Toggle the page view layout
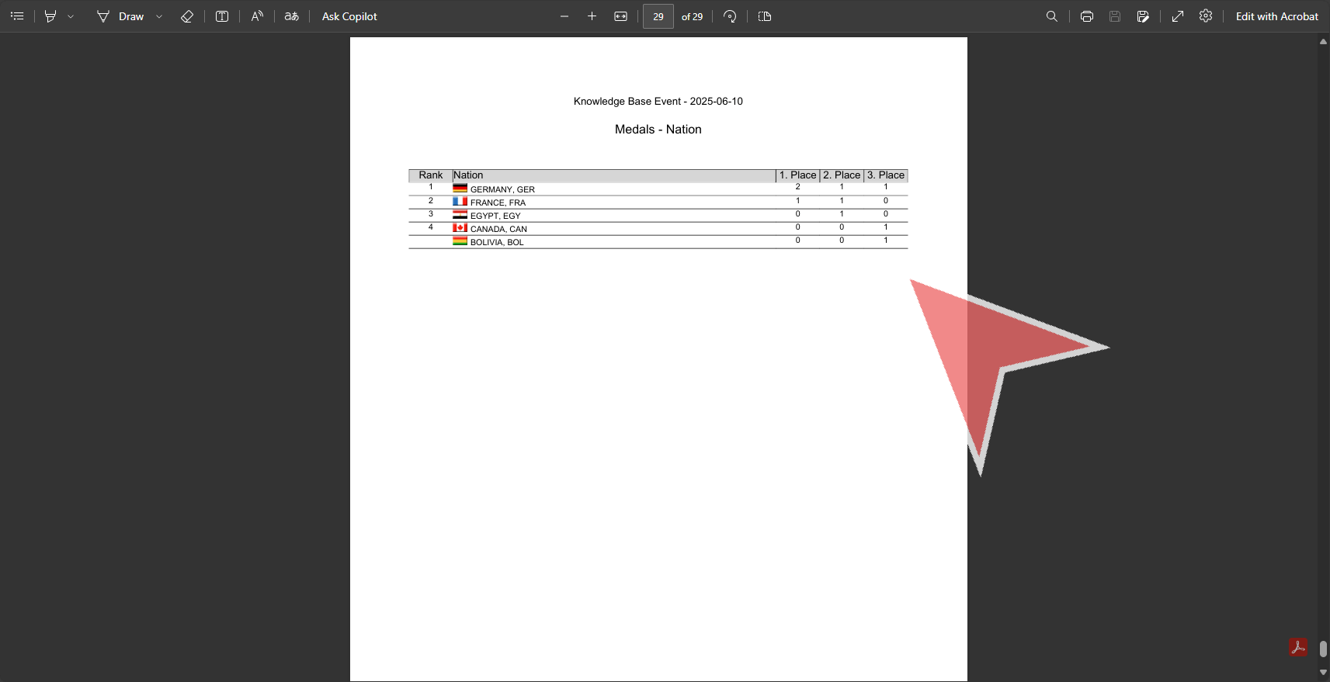 point(765,16)
